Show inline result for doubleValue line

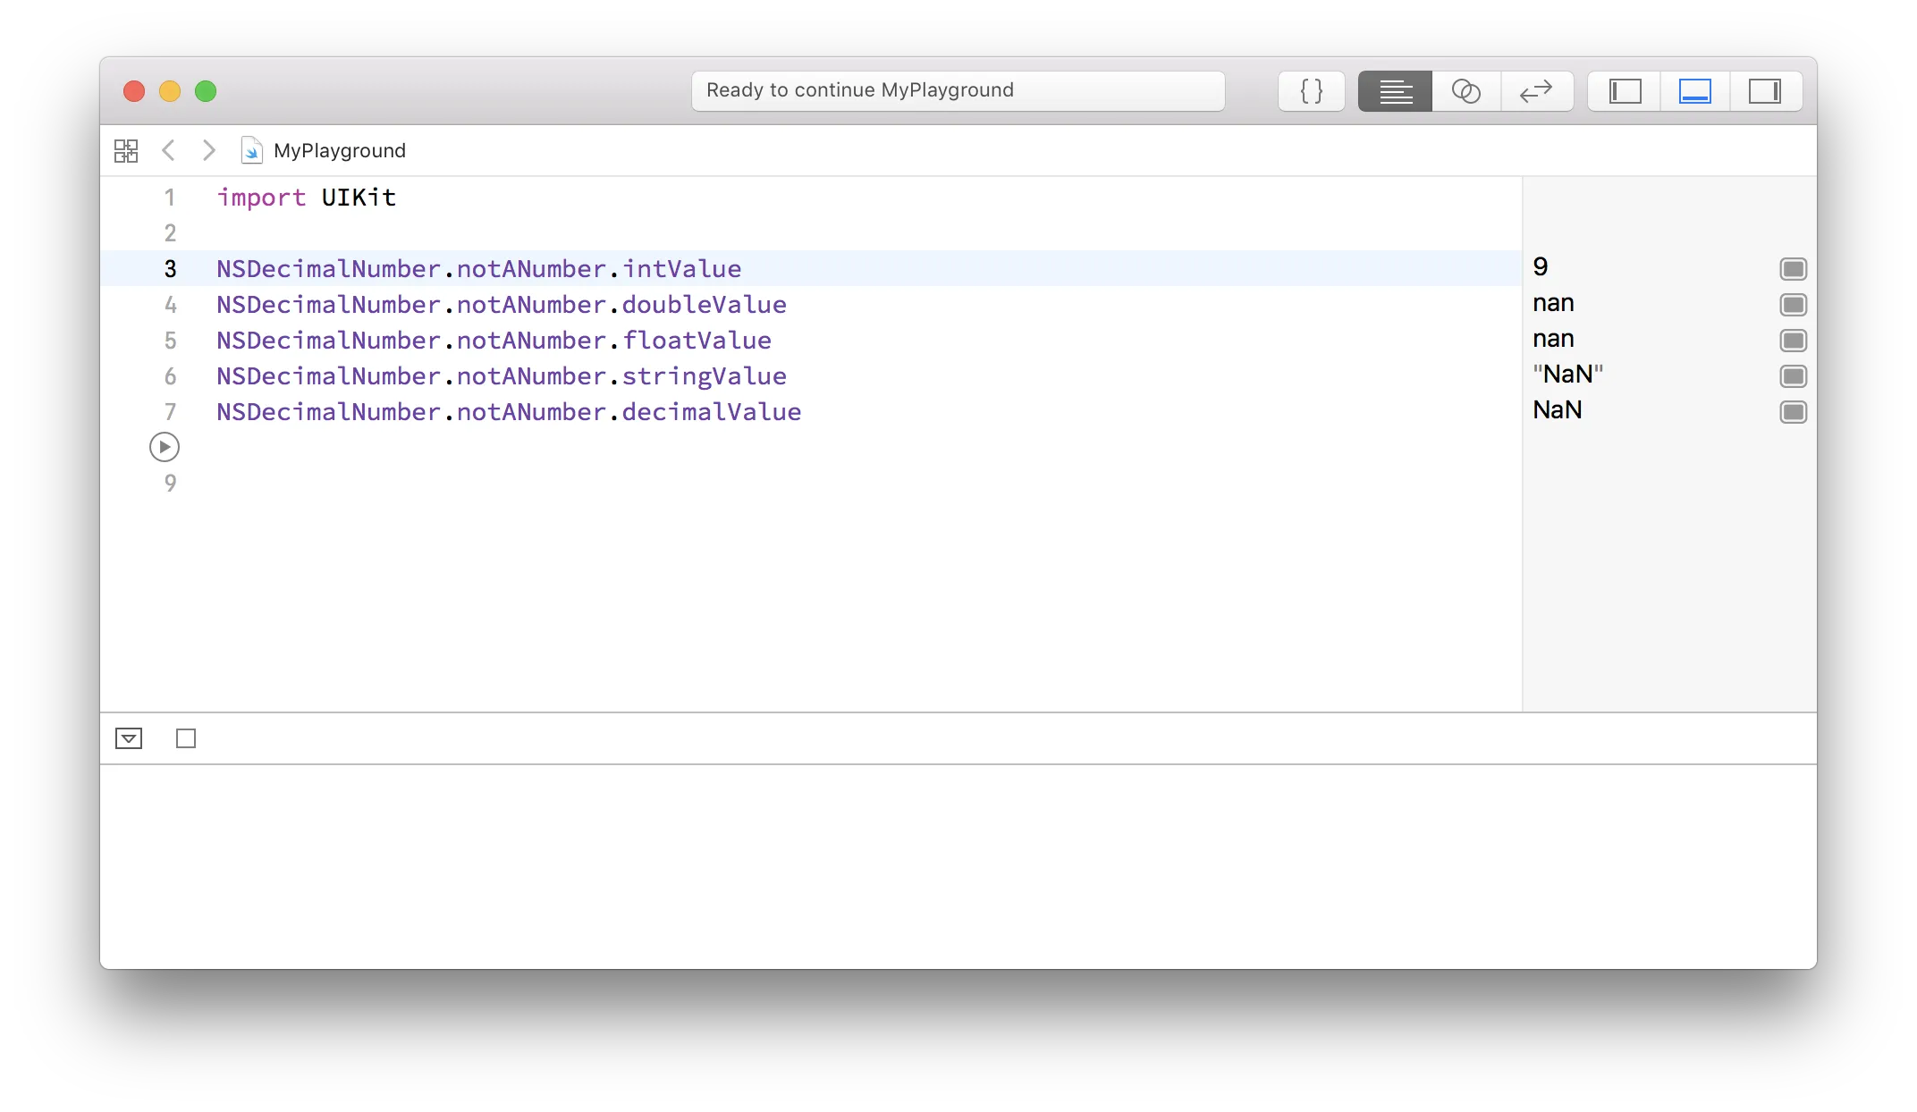coord(1793,305)
